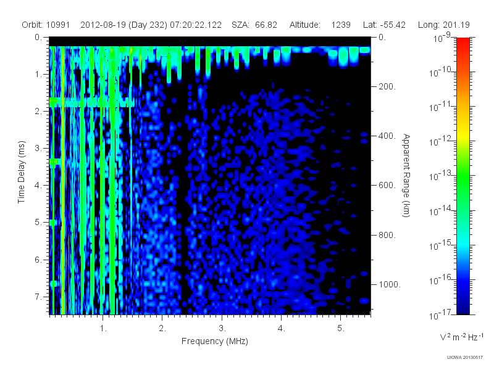The image size is (494, 370).
Task: Click the Time Delay (ms) axis label
Action: (21, 172)
